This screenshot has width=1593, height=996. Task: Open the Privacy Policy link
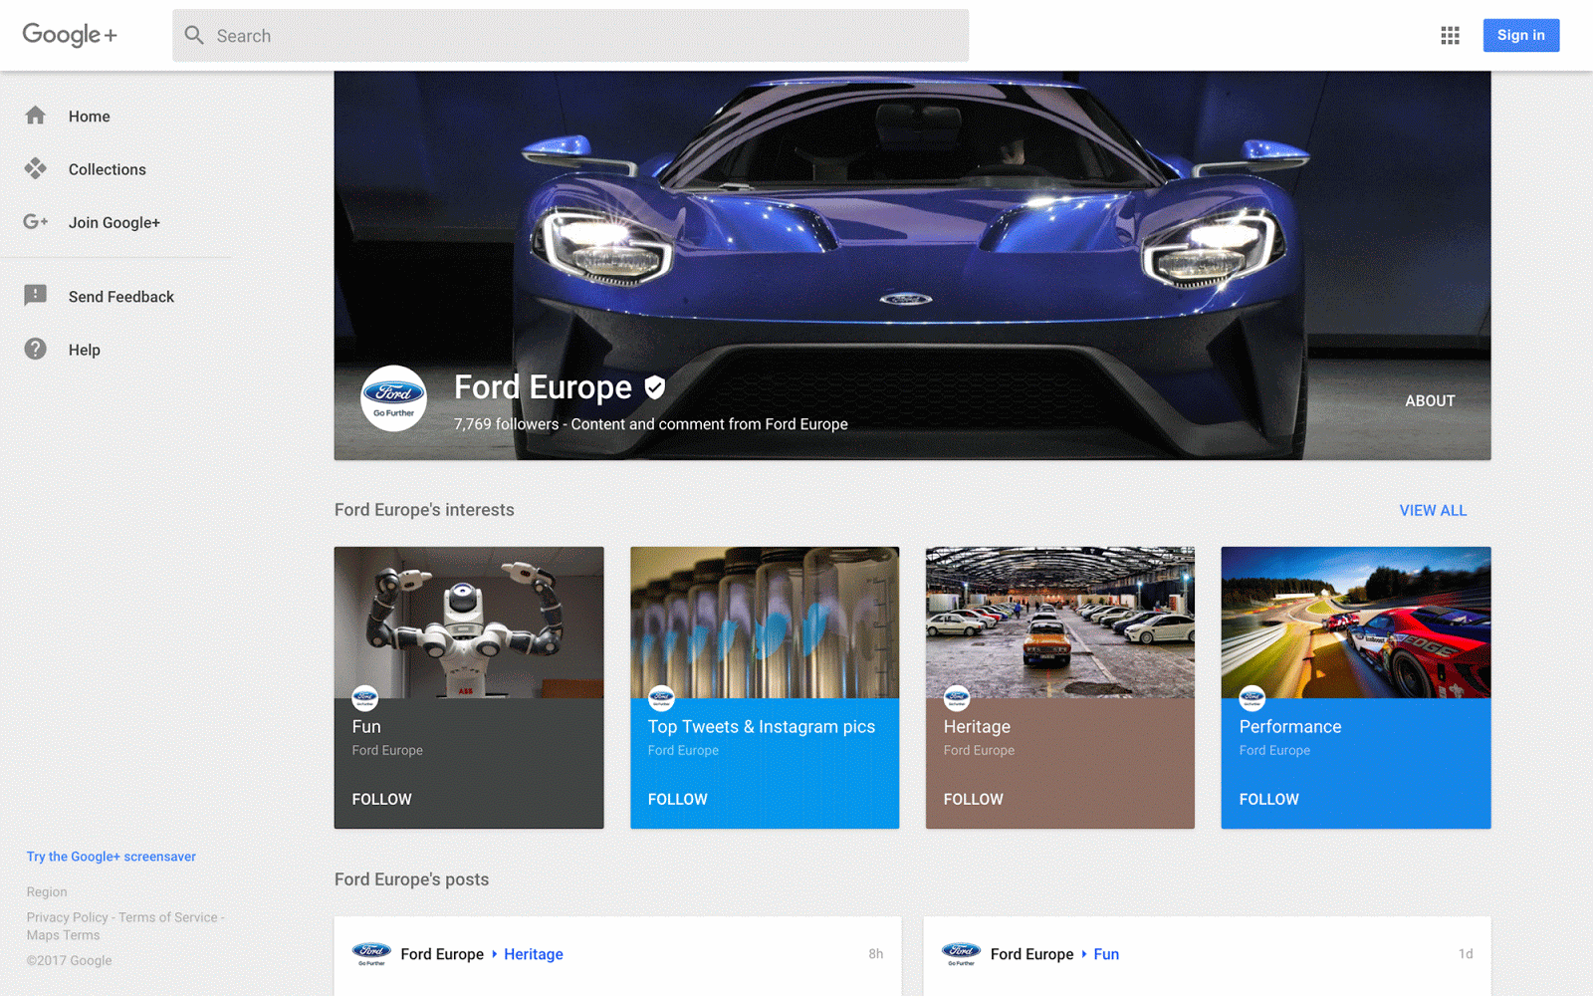tap(68, 917)
